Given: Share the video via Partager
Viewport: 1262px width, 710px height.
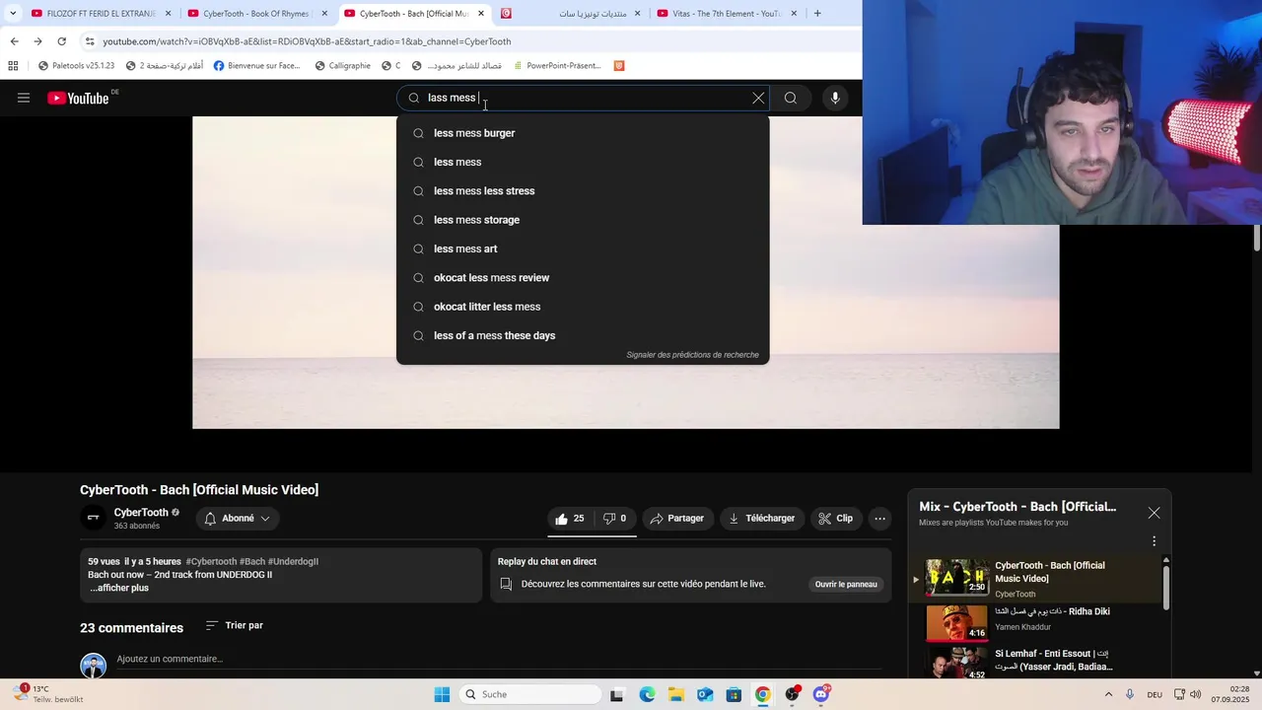Looking at the screenshot, I should pos(677,519).
